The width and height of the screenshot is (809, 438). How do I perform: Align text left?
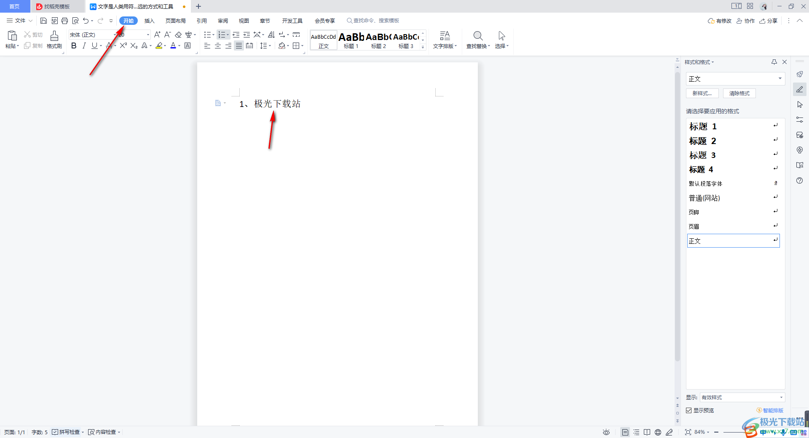207,45
